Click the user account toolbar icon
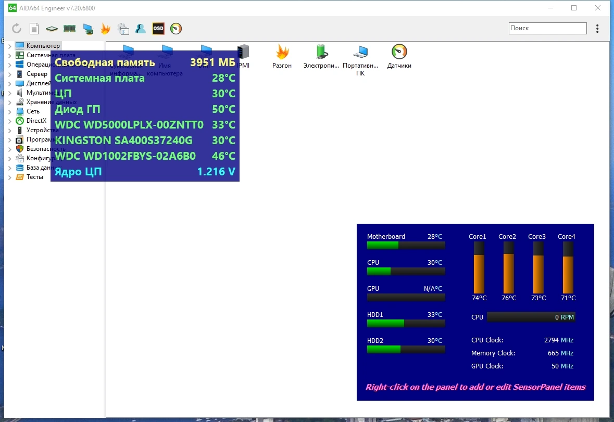This screenshot has height=422, width=614. [x=141, y=29]
